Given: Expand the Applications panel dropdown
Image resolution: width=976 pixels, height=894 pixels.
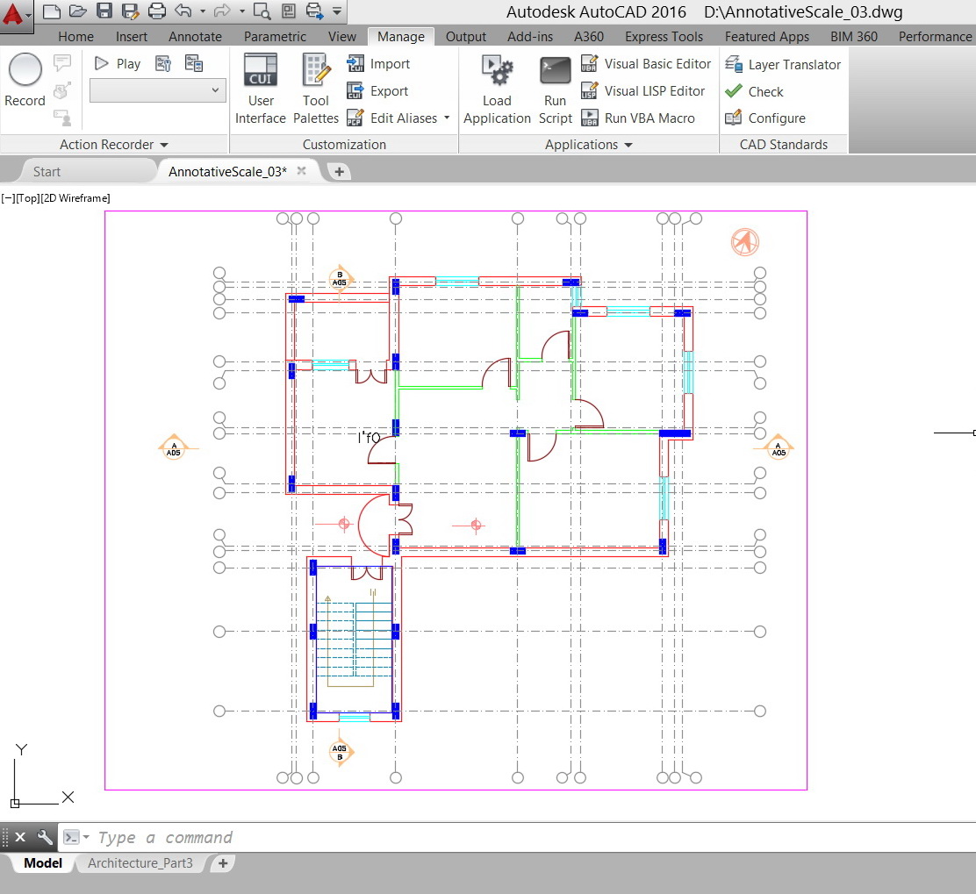Looking at the screenshot, I should [588, 145].
